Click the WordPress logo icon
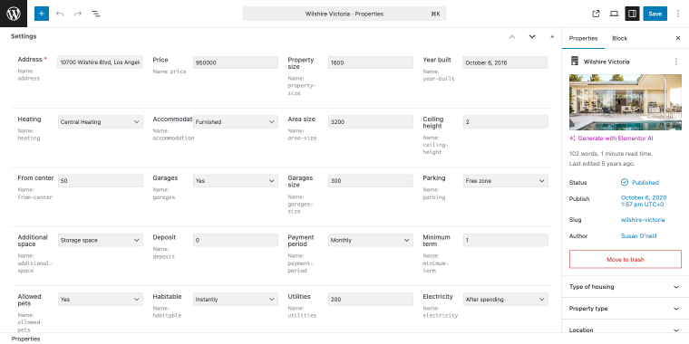The width and height of the screenshot is (689, 344). pos(14,14)
